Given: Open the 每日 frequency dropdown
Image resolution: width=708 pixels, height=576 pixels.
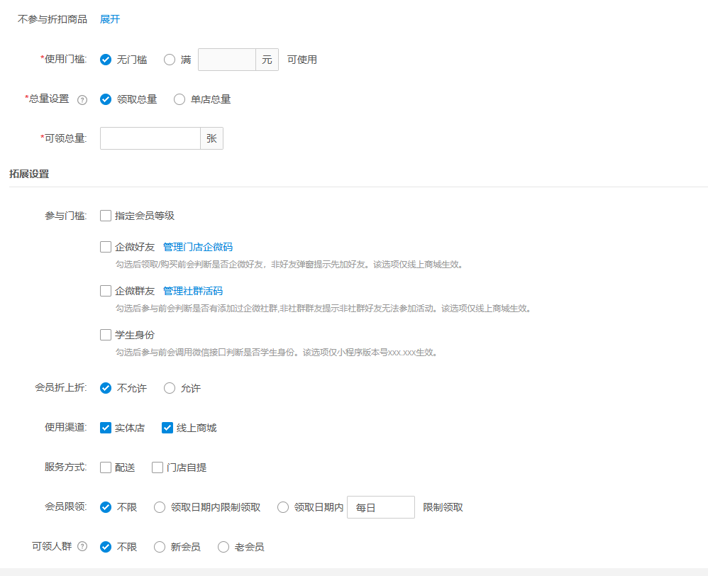Looking at the screenshot, I should (x=380, y=506).
